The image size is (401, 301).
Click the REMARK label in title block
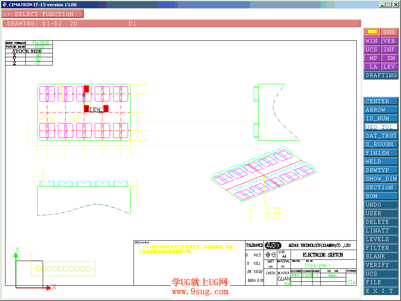click(x=143, y=242)
